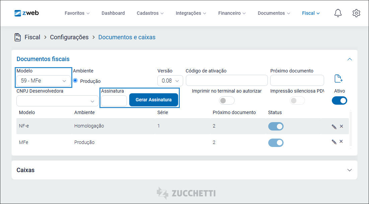Click the NF-e model cell
The image size is (369, 204).
(24, 126)
